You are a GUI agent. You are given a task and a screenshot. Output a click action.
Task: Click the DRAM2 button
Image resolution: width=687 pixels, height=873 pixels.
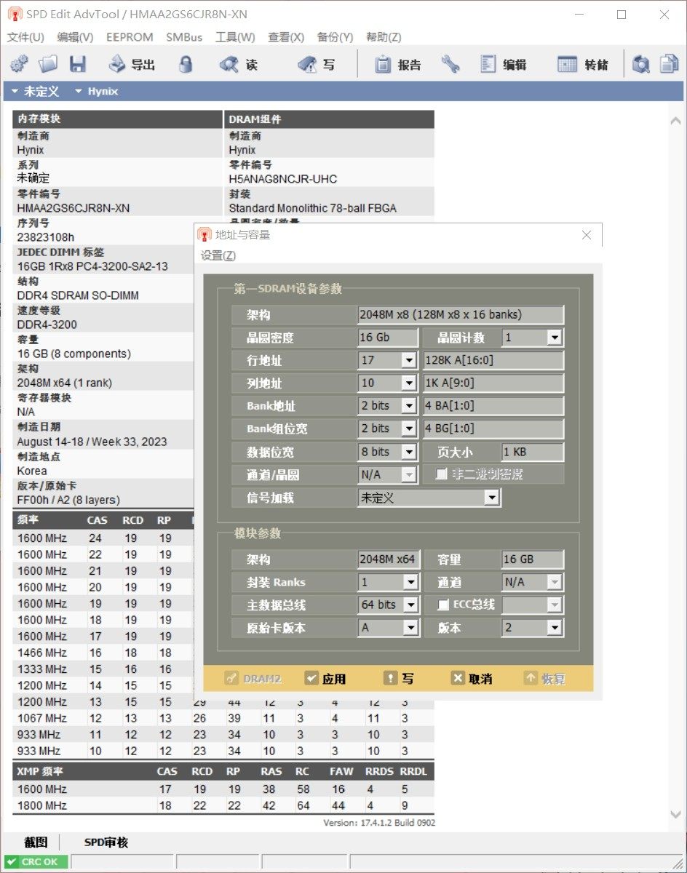(253, 678)
